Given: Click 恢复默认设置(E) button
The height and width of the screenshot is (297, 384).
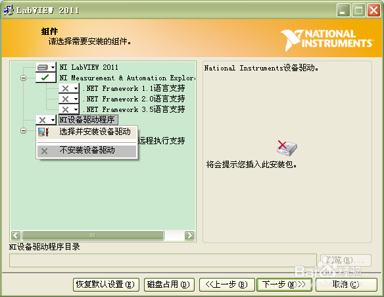Looking at the screenshot, I should (106, 284).
